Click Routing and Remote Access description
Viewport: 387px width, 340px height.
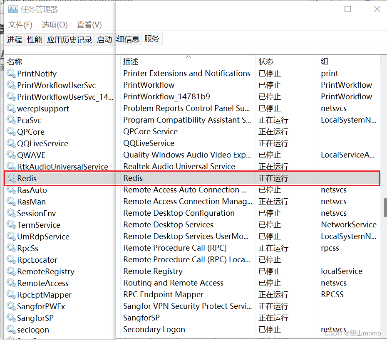(173, 283)
